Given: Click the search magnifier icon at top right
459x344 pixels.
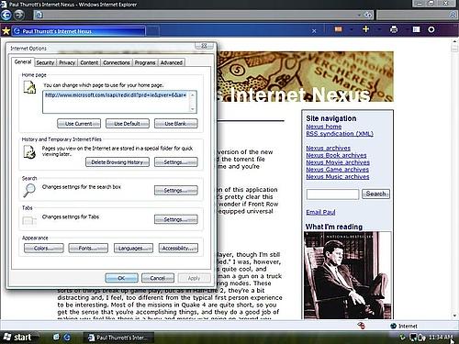Looking at the screenshot, I should pyautogui.click(x=453, y=15).
